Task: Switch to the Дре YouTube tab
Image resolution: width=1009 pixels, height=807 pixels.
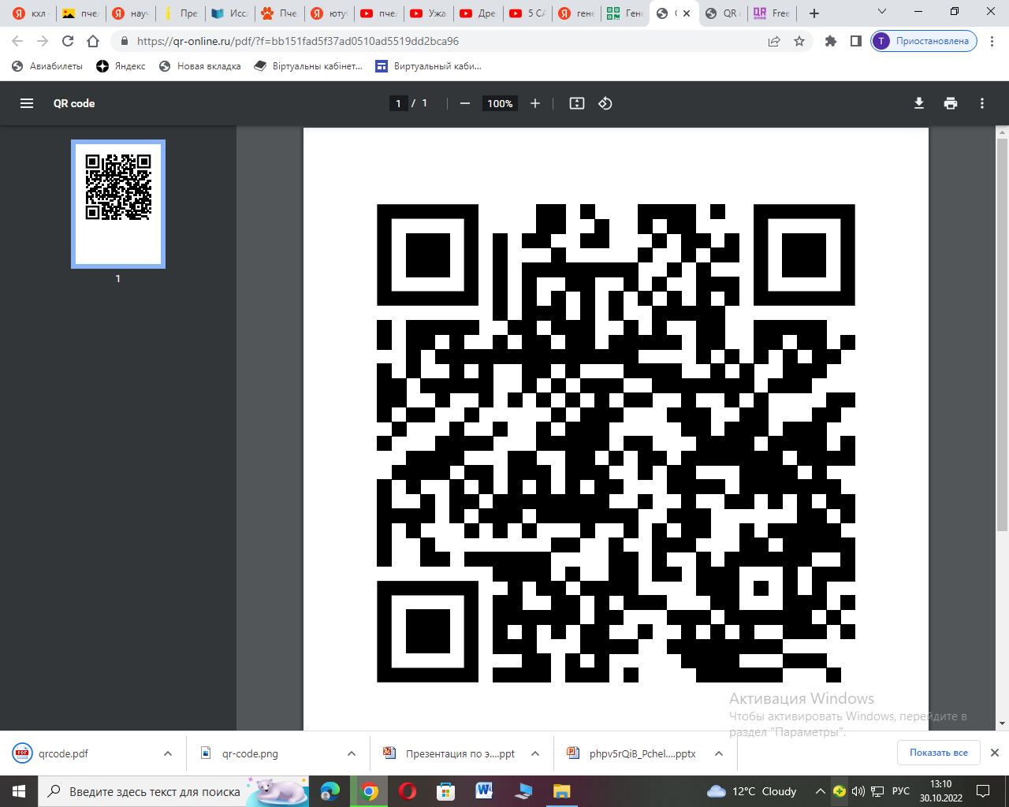Action: click(x=477, y=13)
